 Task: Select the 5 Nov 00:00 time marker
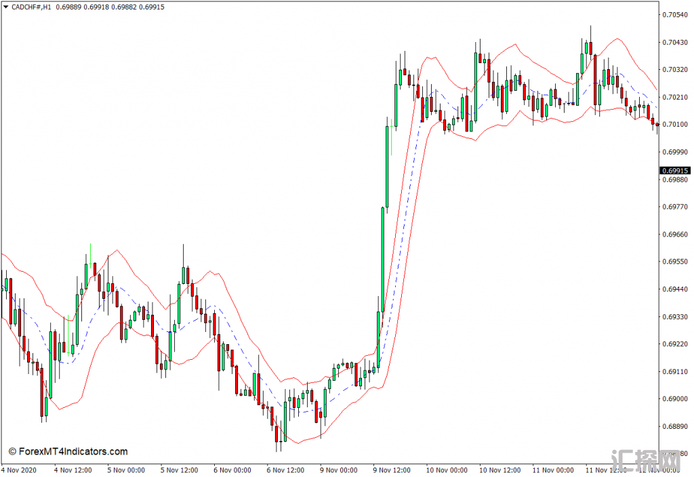tap(126, 470)
